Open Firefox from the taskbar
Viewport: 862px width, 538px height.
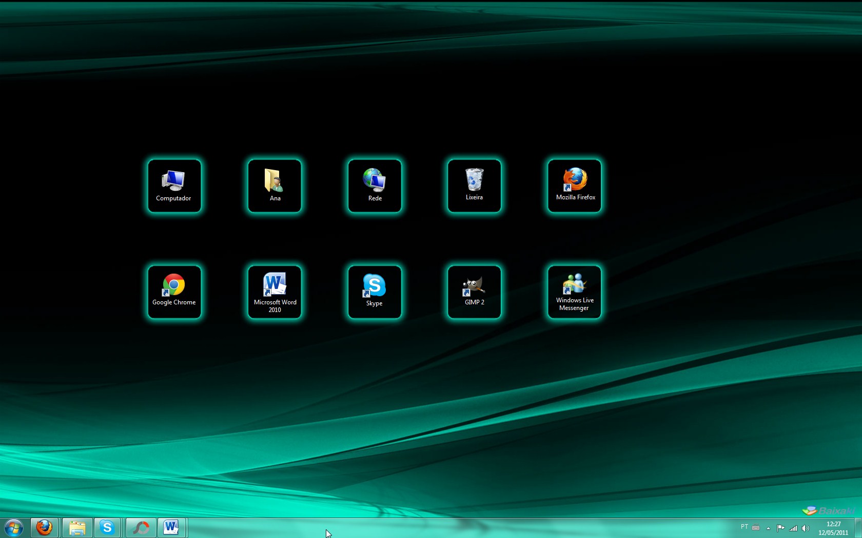(45, 528)
